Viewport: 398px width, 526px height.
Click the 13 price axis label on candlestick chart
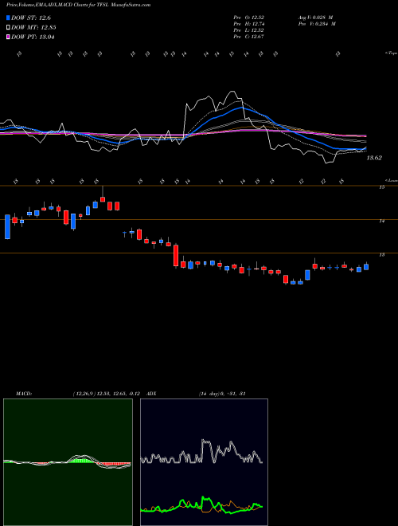tap(381, 255)
